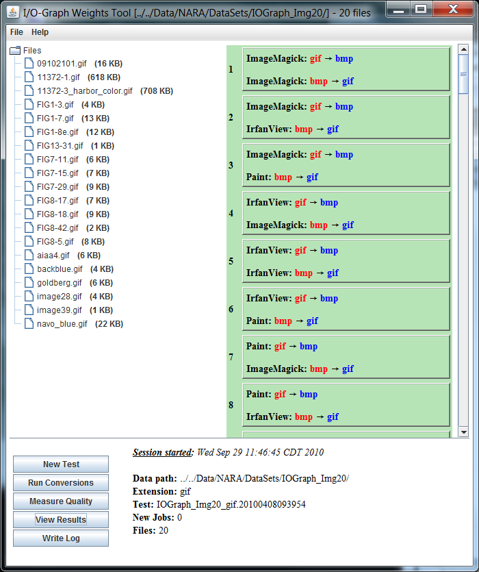Image resolution: width=479 pixels, height=572 pixels.
Task: Click the test name IOGraph_Img20_gif.20100408093954
Action: [x=231, y=504]
